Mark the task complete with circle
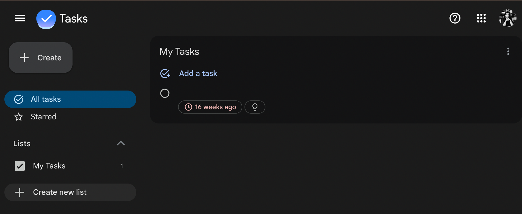This screenshot has width=522, height=214. coord(165,93)
